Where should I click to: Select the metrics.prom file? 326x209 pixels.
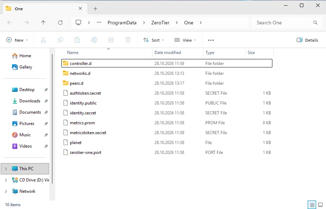[x=167, y=123]
